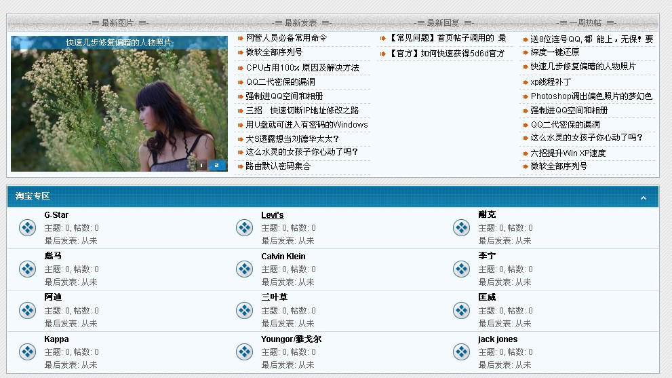Click the slideshow photo of the girl
Viewport: 672px width, 378px height.
click(x=119, y=109)
